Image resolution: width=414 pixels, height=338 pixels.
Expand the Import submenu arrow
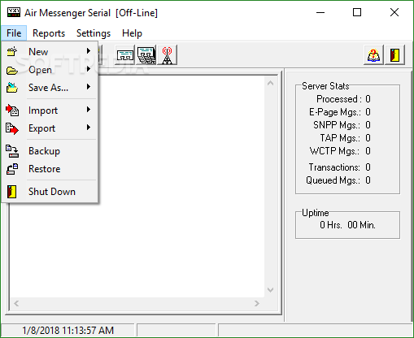[x=89, y=110]
